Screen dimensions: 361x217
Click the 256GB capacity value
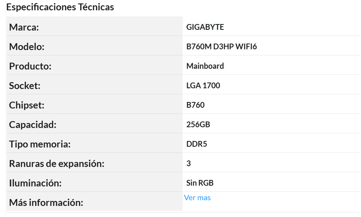198,125
